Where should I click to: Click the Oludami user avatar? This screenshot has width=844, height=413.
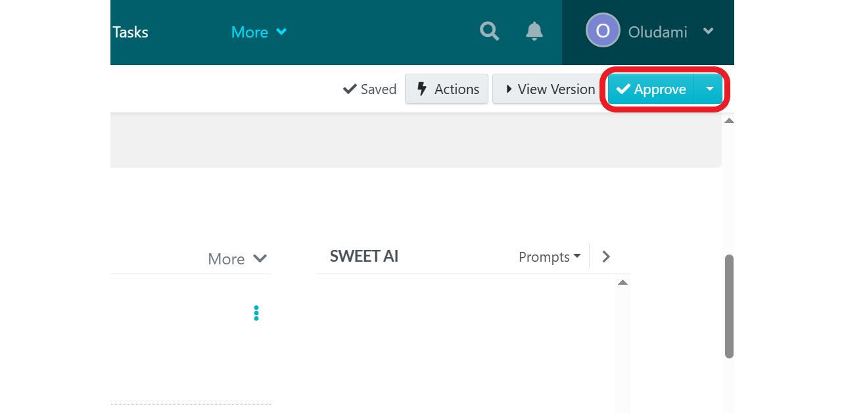[603, 30]
